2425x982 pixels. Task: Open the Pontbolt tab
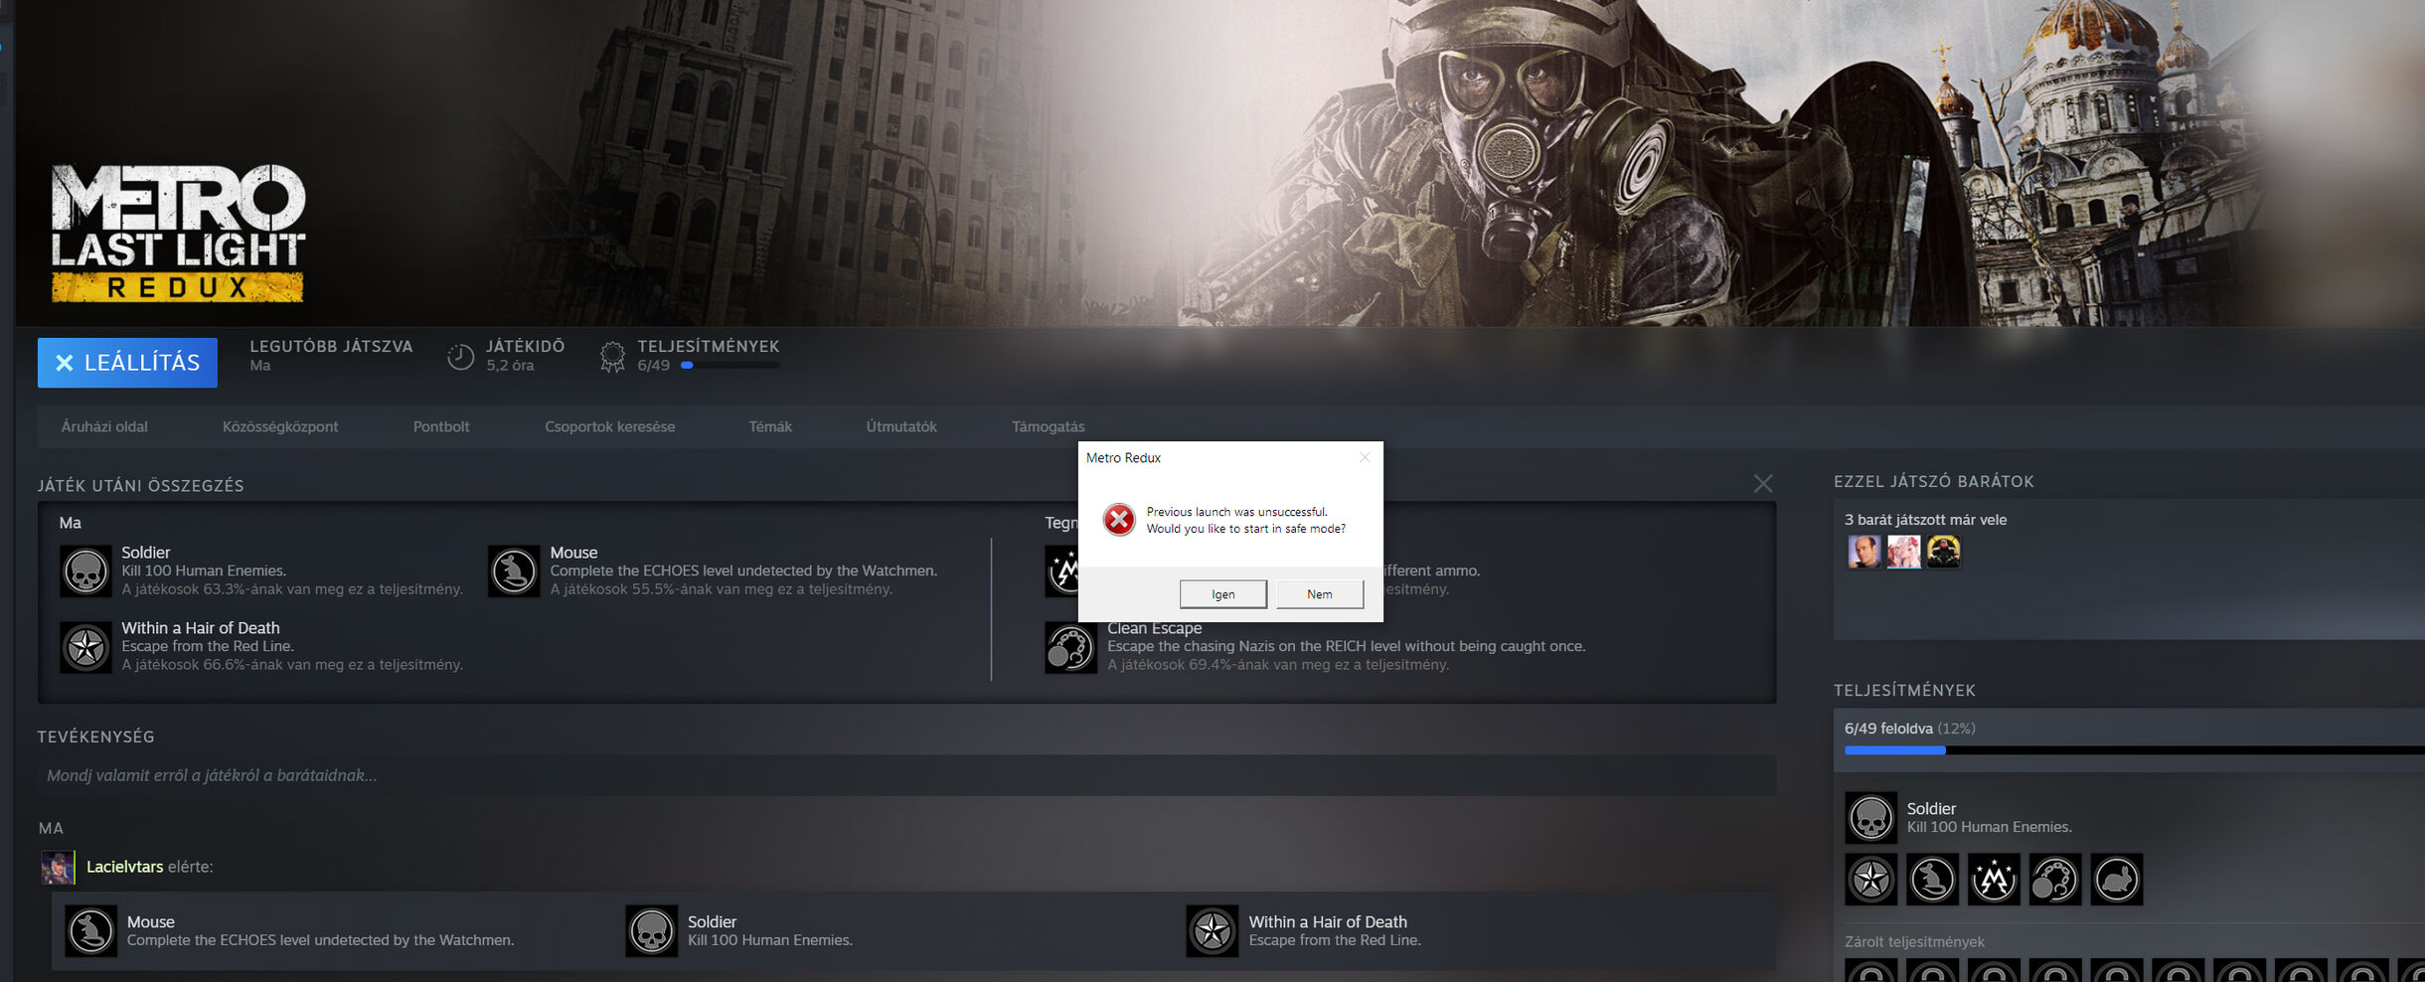coord(441,426)
